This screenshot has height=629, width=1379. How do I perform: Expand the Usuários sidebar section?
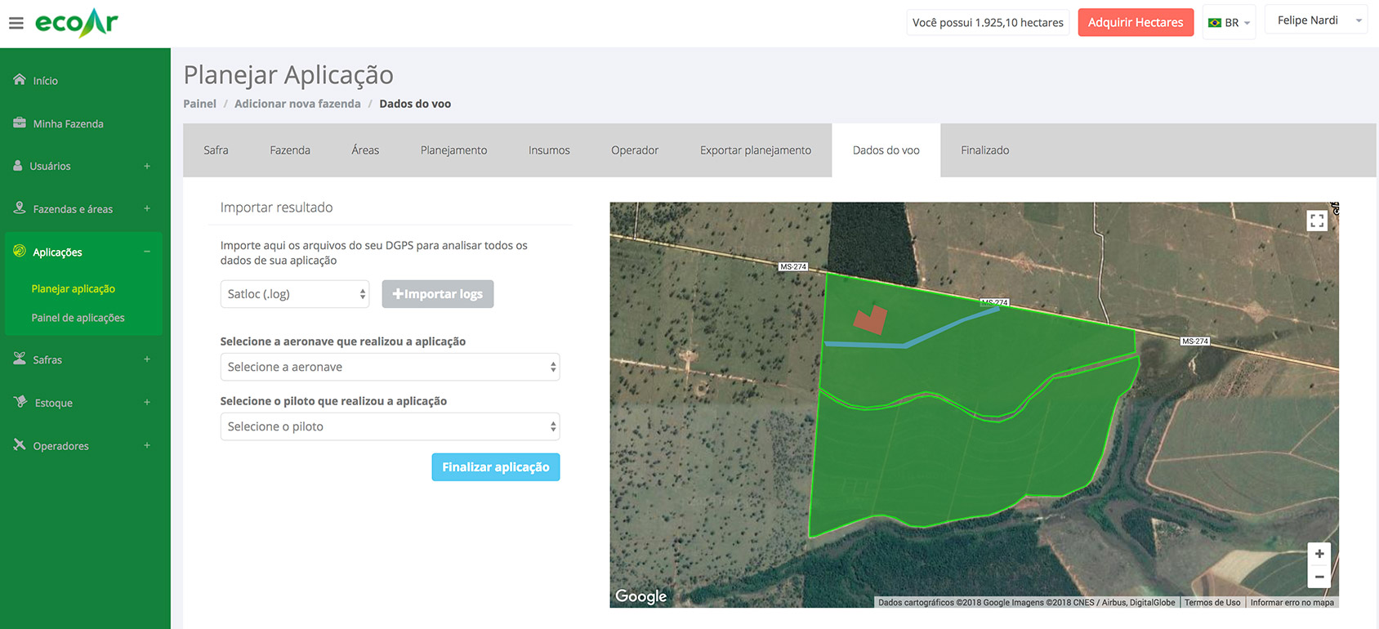pyautogui.click(x=147, y=166)
